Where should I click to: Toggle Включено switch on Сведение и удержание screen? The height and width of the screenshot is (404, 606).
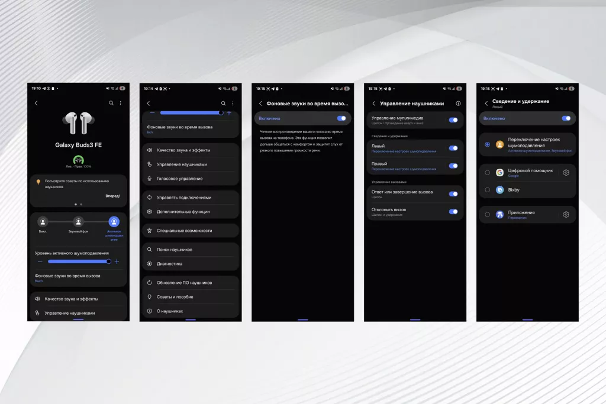coord(566,118)
